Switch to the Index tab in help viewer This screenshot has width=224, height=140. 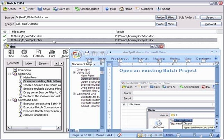pyautogui.click(x=29, y=64)
